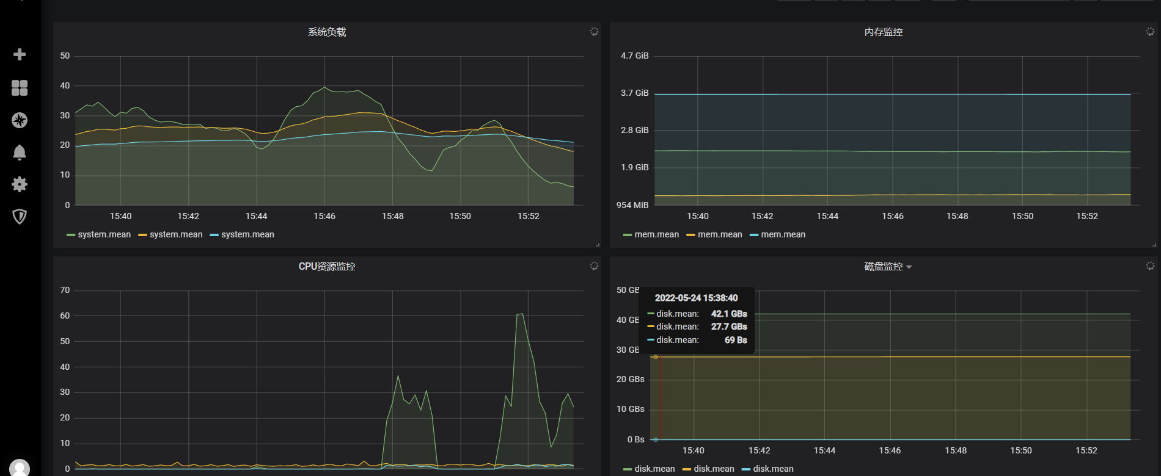Click 15:50 axis label in 磁盘监控 chart
The width and height of the screenshot is (1161, 476).
coord(1021,450)
